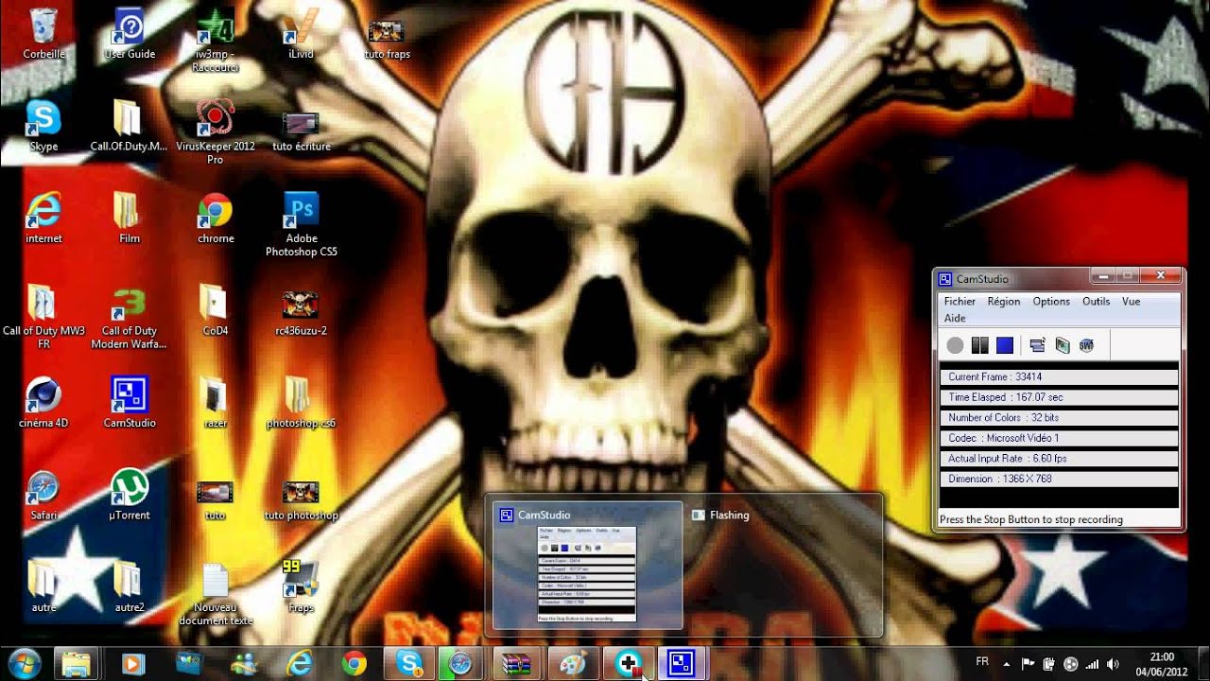
Task: Open the Fraps desktop shortcut
Action: click(301, 586)
